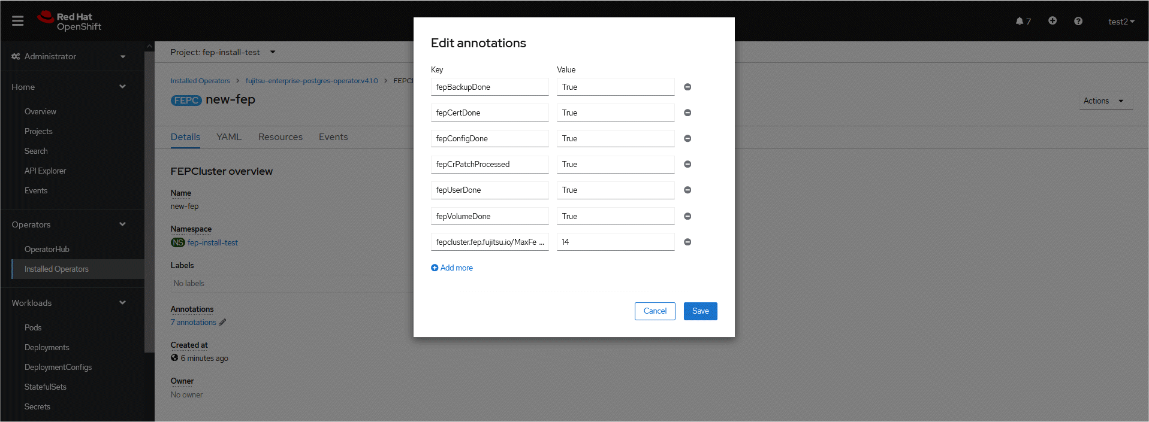Click the fepcluster.fep.fujitsu.io/MaxFe key field
Viewport: 1149px width, 422px height.
(490, 242)
